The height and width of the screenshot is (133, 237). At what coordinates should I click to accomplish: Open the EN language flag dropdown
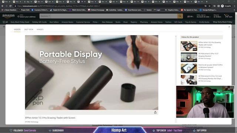pos(190,16)
